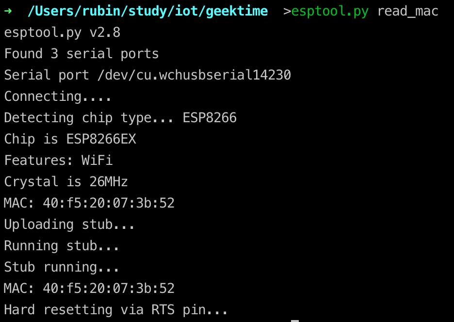Click the esptool.py v2.8 version line

62,32
